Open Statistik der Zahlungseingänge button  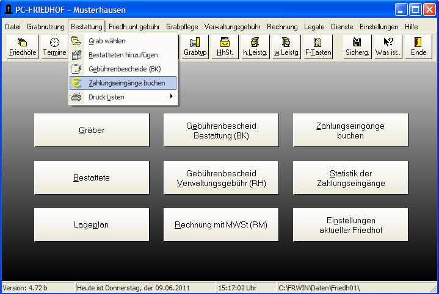point(350,177)
